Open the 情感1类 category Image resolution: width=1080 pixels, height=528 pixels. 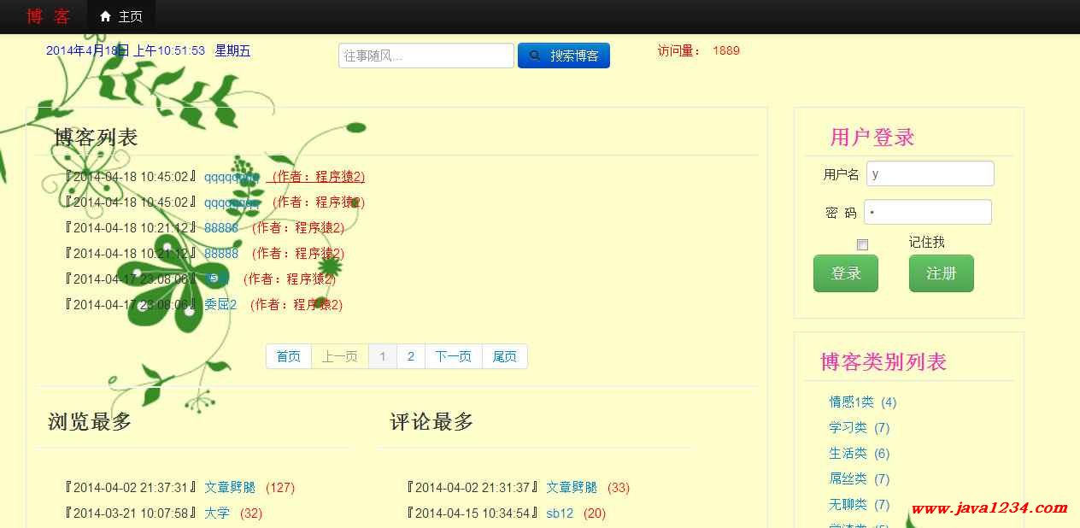point(851,402)
